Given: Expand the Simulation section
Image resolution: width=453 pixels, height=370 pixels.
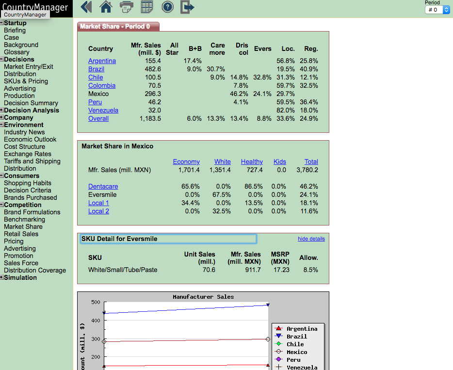Looking at the screenshot, I should (2, 277).
